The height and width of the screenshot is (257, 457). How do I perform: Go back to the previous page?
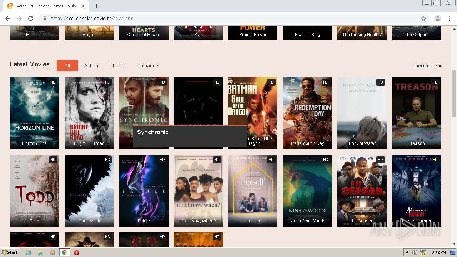click(x=8, y=19)
